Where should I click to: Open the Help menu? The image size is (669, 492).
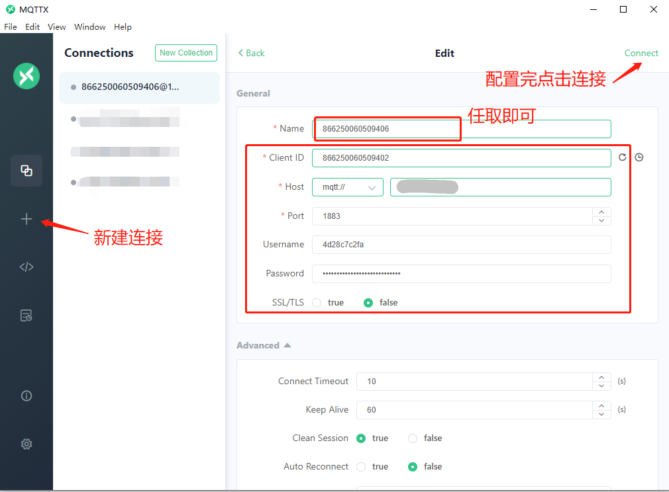[123, 27]
